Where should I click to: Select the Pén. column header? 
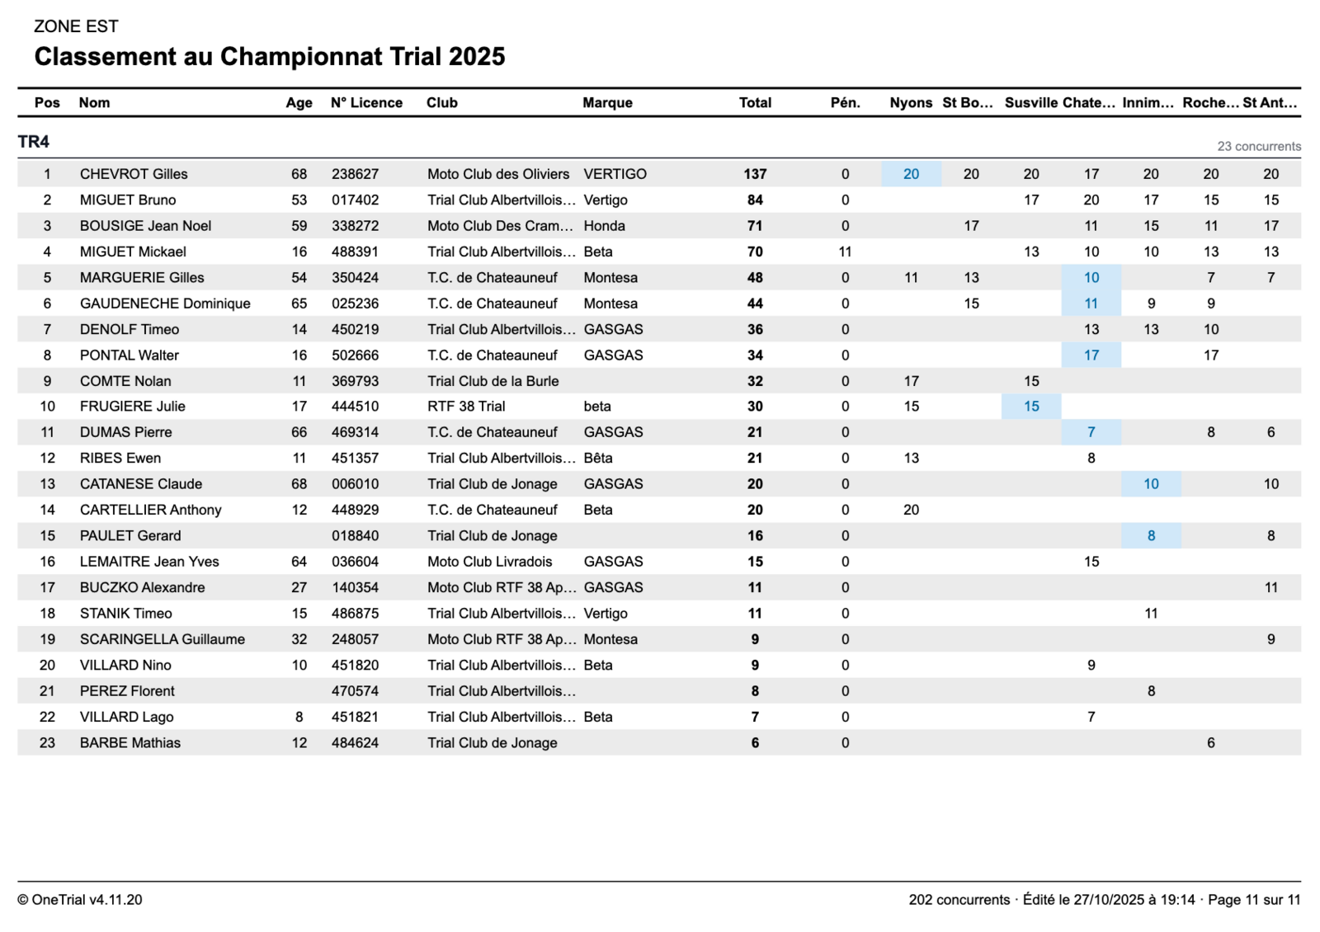click(x=845, y=102)
